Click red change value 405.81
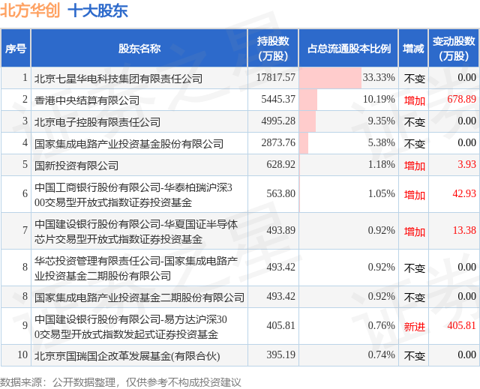 (x=462, y=325)
